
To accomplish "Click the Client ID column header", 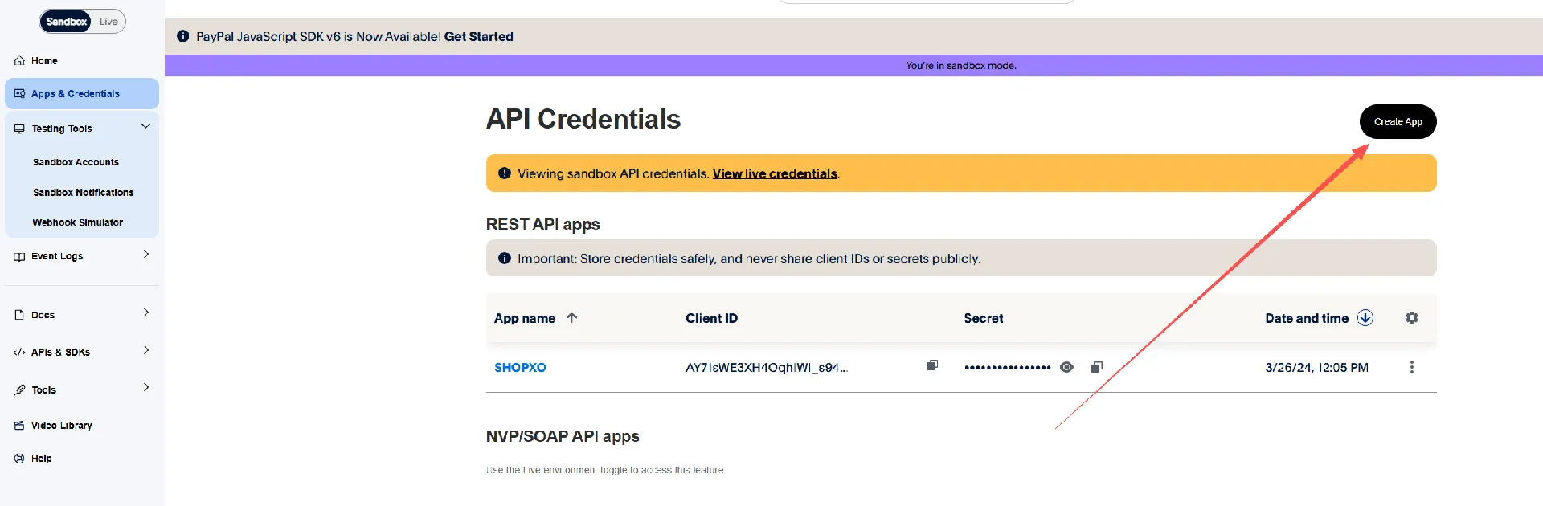I will click(711, 318).
